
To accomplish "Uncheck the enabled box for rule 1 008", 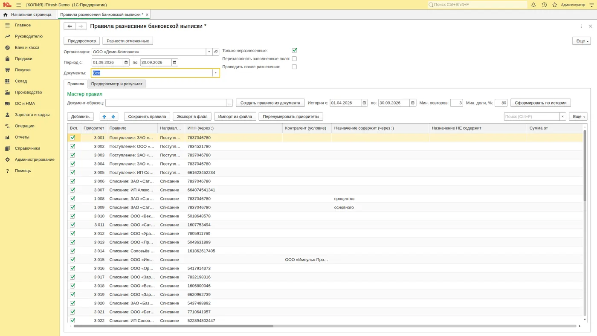I will 72,199.
